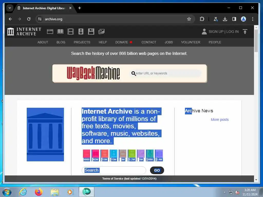Bookmark this page with the star icon
263x197 pixels.
pyautogui.click(x=189, y=19)
